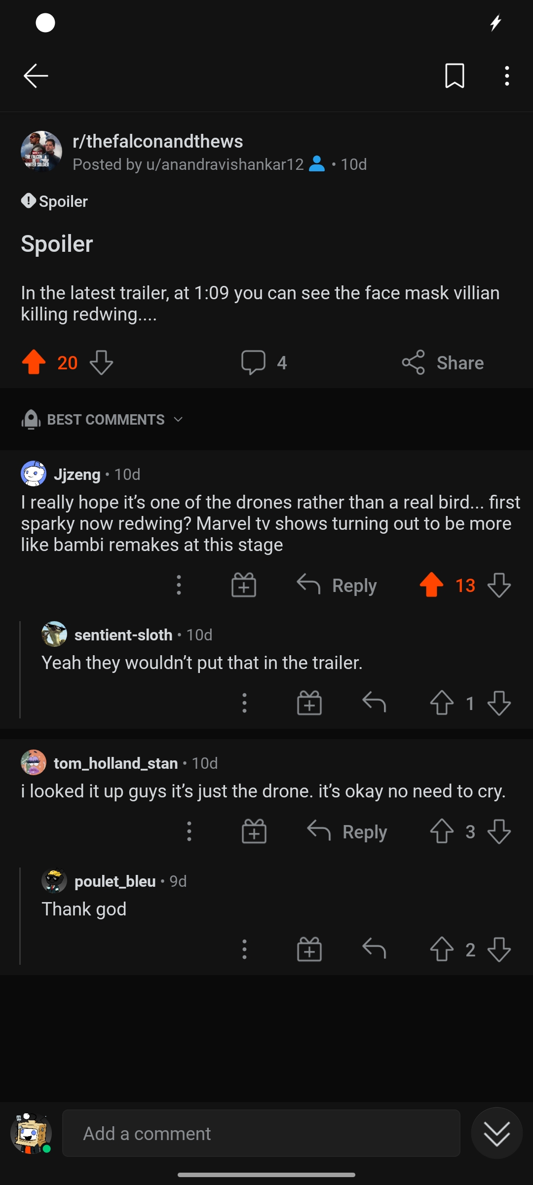This screenshot has width=533, height=1185.
Task: Go back using the arrow icon
Action: click(x=36, y=76)
